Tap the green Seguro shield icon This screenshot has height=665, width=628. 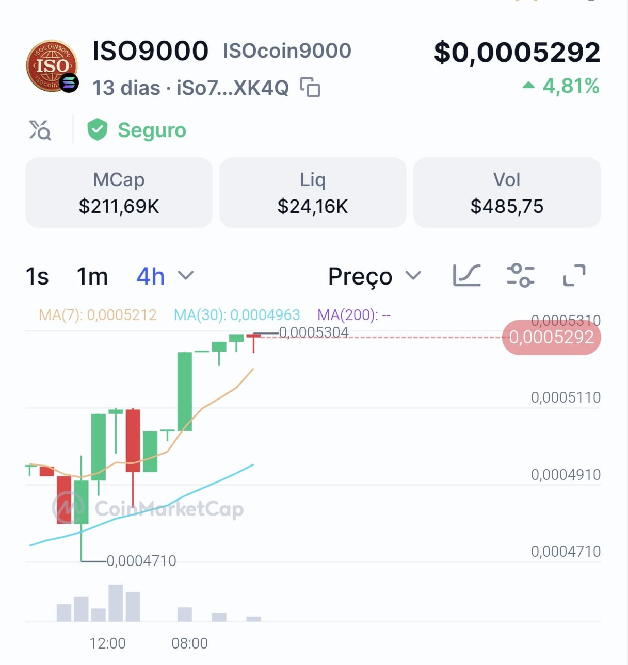point(97,129)
